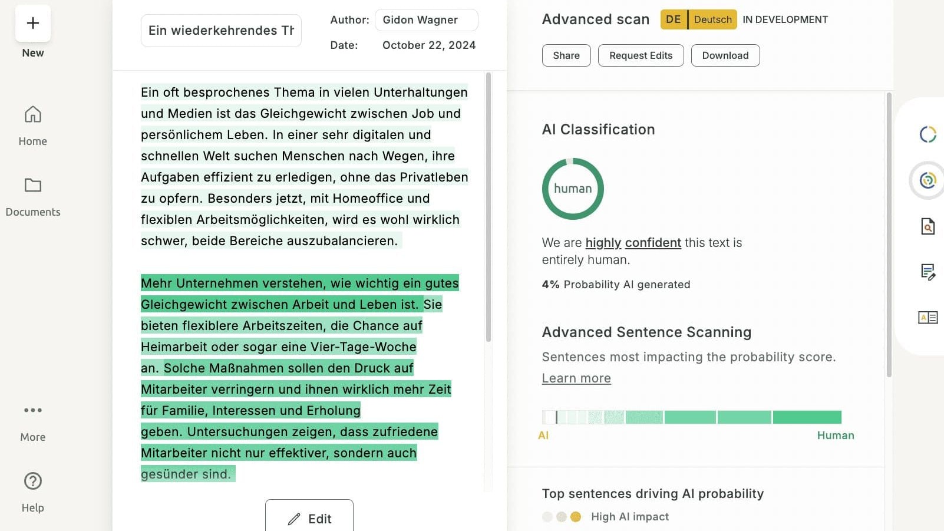Image resolution: width=944 pixels, height=531 pixels.
Task: Click the Edit button below text
Action: [x=309, y=518]
